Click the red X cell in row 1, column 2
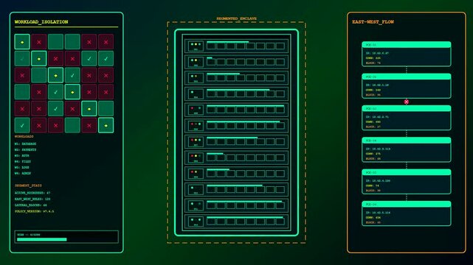The image size is (473, 265). pos(39,42)
